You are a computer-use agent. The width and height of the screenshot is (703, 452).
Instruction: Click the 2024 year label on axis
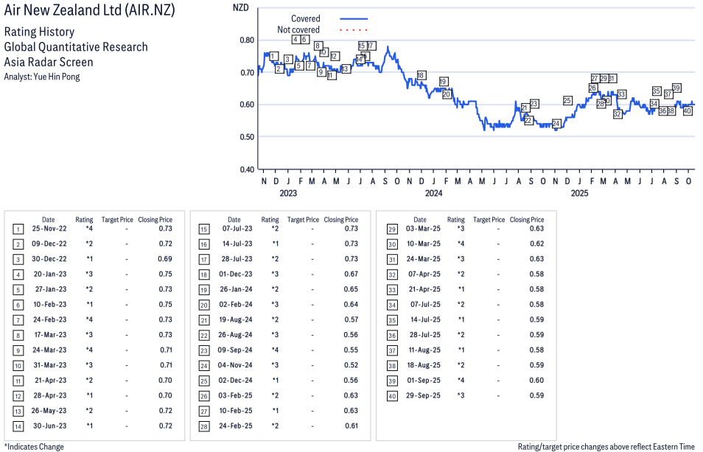click(x=433, y=194)
